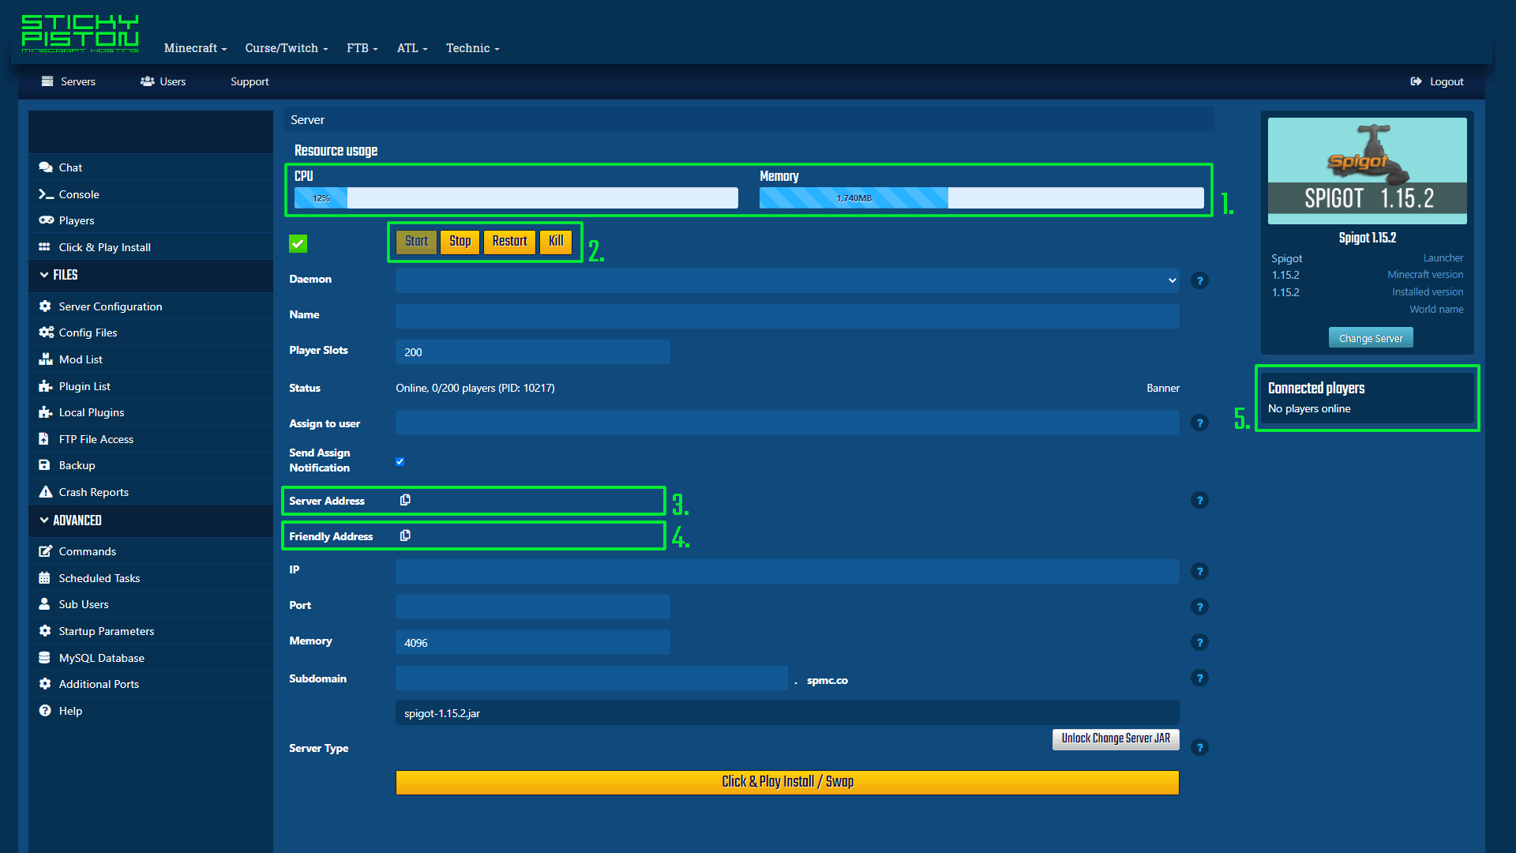Click the help icon next to Server Type
The width and height of the screenshot is (1516, 853).
click(1199, 747)
